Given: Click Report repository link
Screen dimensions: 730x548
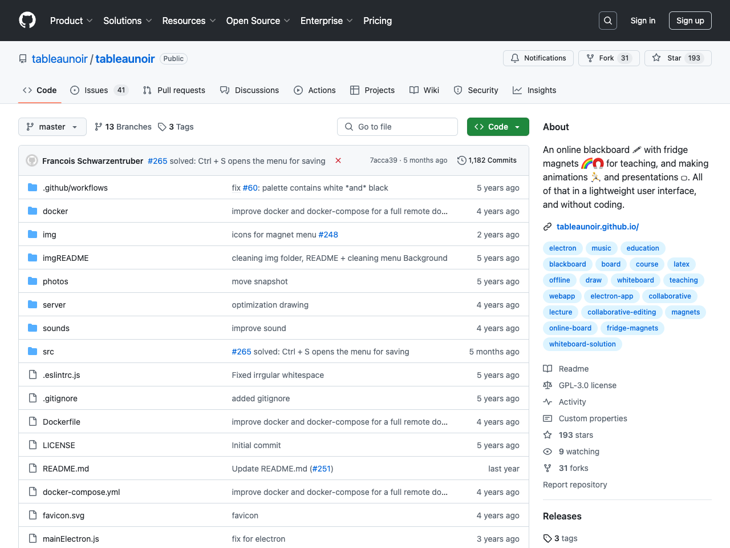Looking at the screenshot, I should click(x=575, y=485).
